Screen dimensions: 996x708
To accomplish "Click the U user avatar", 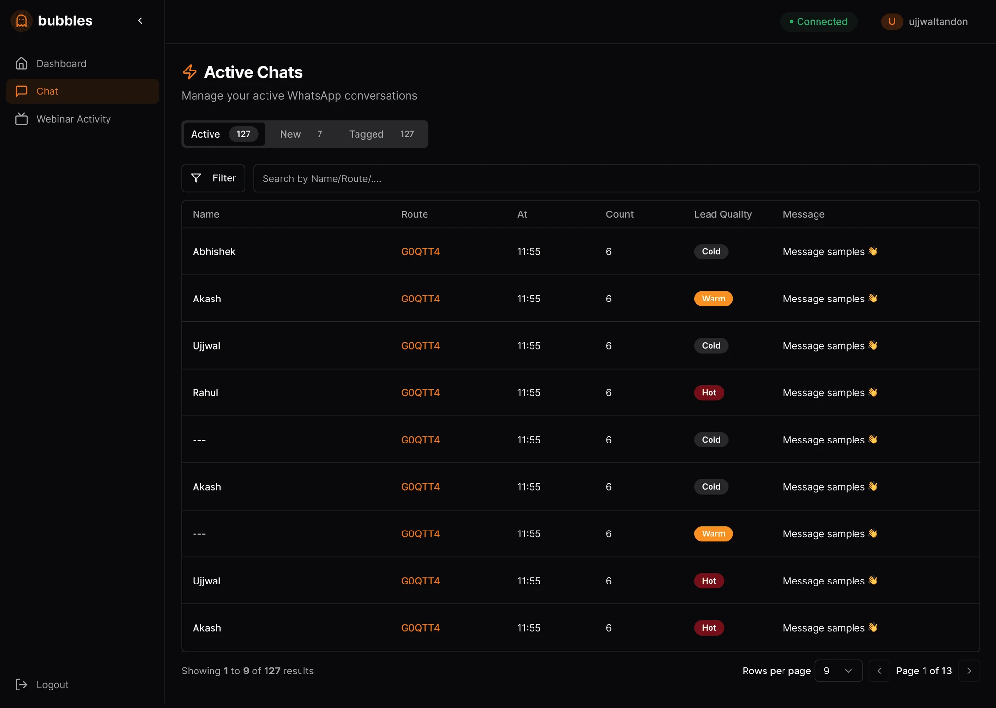I will coord(892,21).
